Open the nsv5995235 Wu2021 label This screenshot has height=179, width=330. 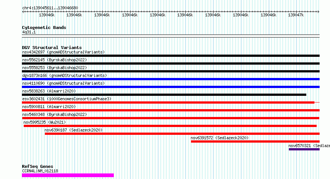click(44, 122)
